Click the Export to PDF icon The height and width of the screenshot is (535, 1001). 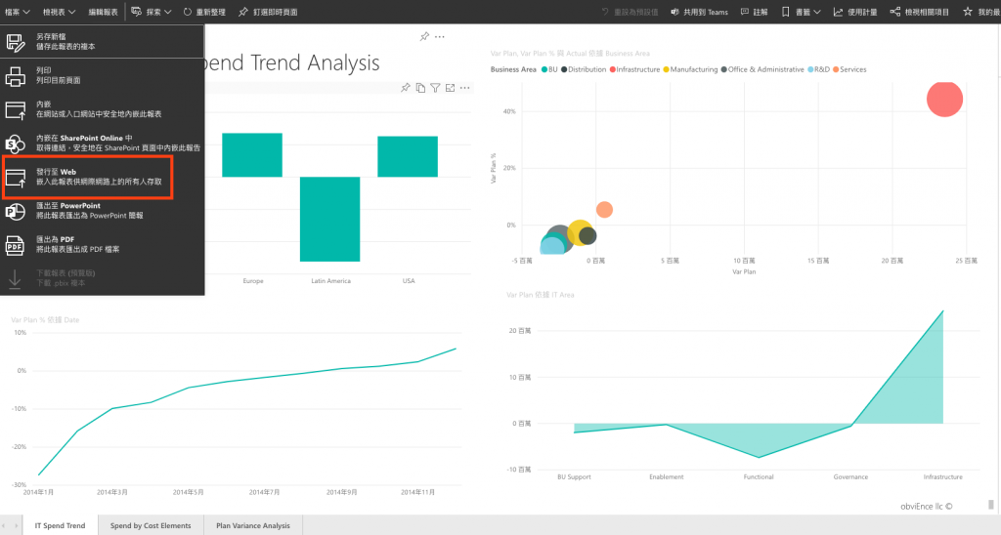(16, 245)
